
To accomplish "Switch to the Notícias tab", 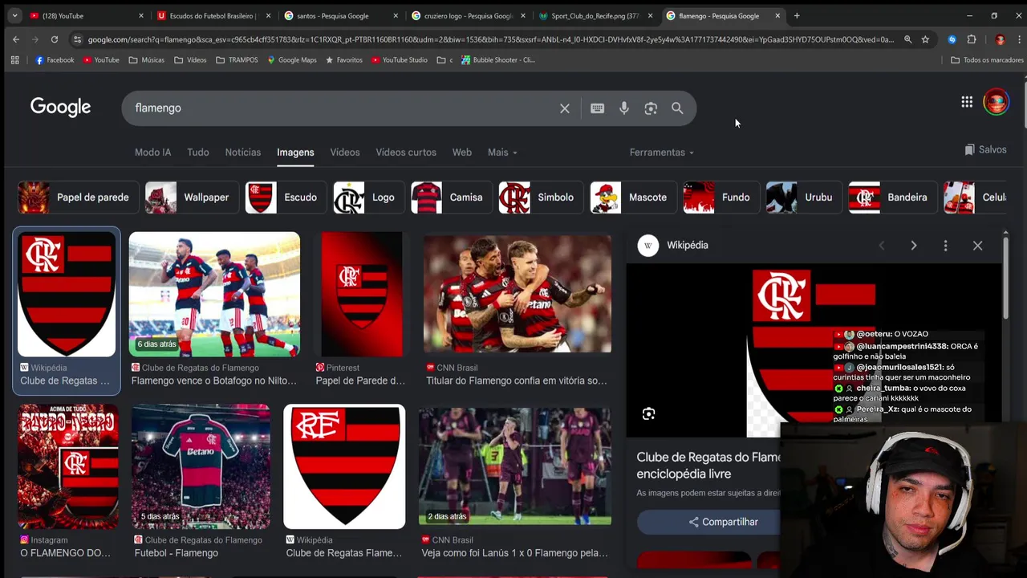I will click(x=243, y=153).
